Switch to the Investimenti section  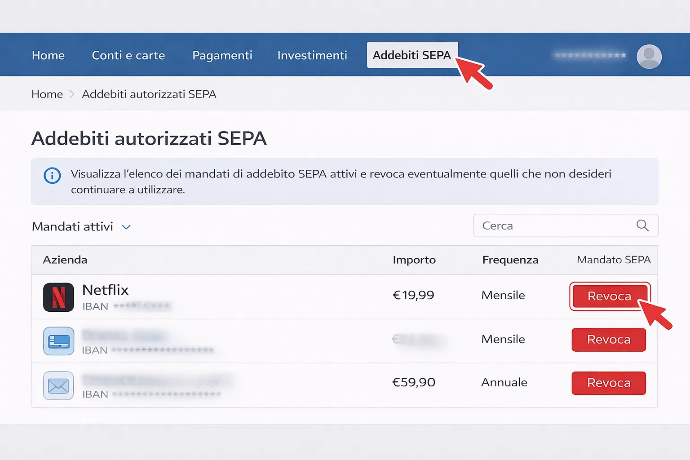click(x=312, y=55)
